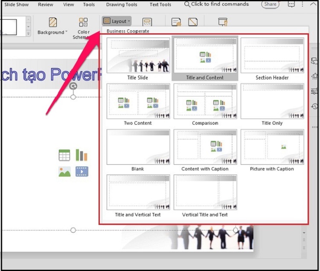Choose the Comparison layout
The height and width of the screenshot is (271, 320).
click(205, 104)
